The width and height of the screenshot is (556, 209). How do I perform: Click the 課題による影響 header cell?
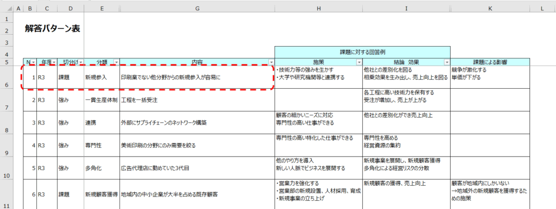(x=490, y=62)
